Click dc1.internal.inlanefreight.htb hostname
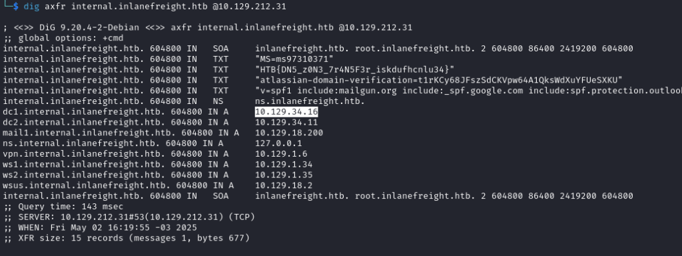The width and height of the screenshot is (682, 256). click(82, 112)
